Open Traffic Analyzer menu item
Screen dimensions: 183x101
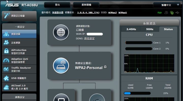[19, 69]
